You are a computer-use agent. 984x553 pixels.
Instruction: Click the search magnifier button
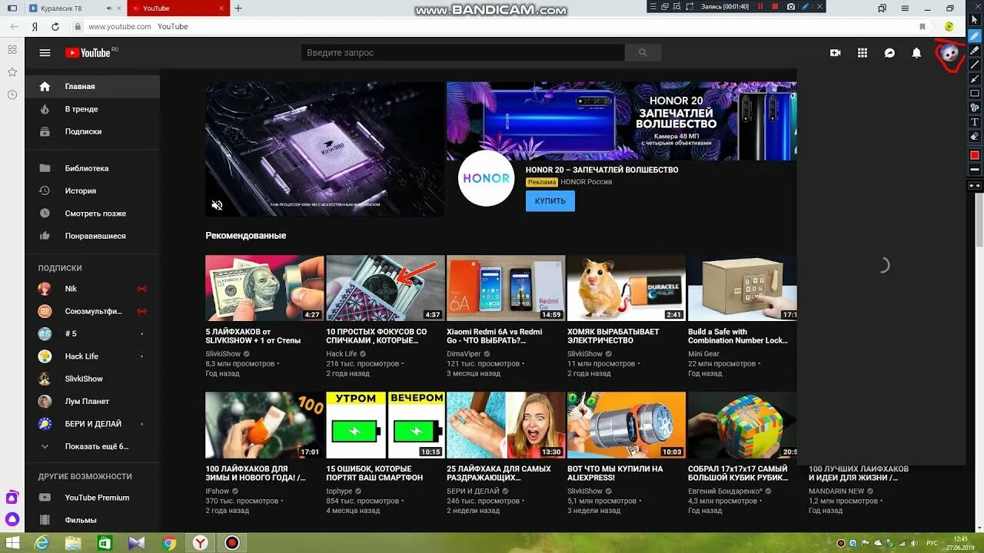643,53
